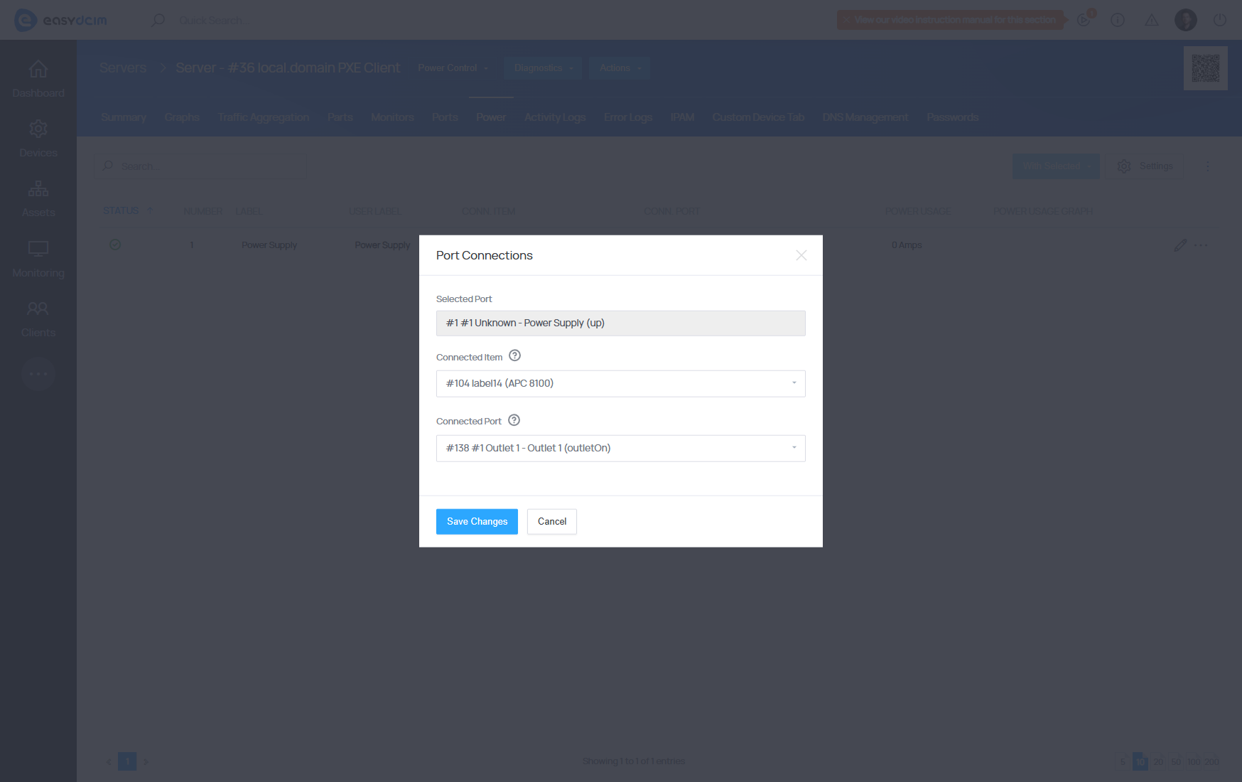Open the Actions dropdown

[620, 68]
